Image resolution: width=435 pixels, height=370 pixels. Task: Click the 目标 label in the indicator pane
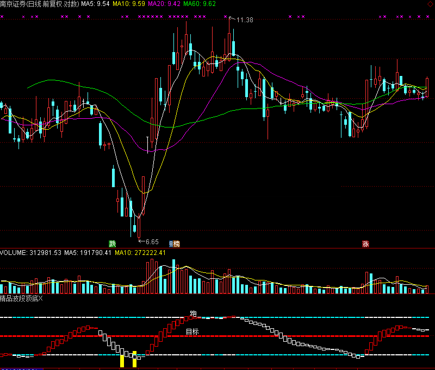[x=192, y=331]
